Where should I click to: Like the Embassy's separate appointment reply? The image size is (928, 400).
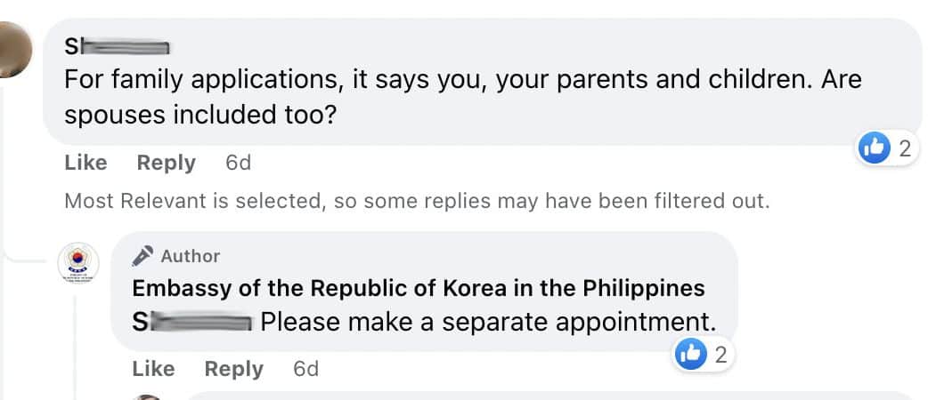(x=153, y=368)
